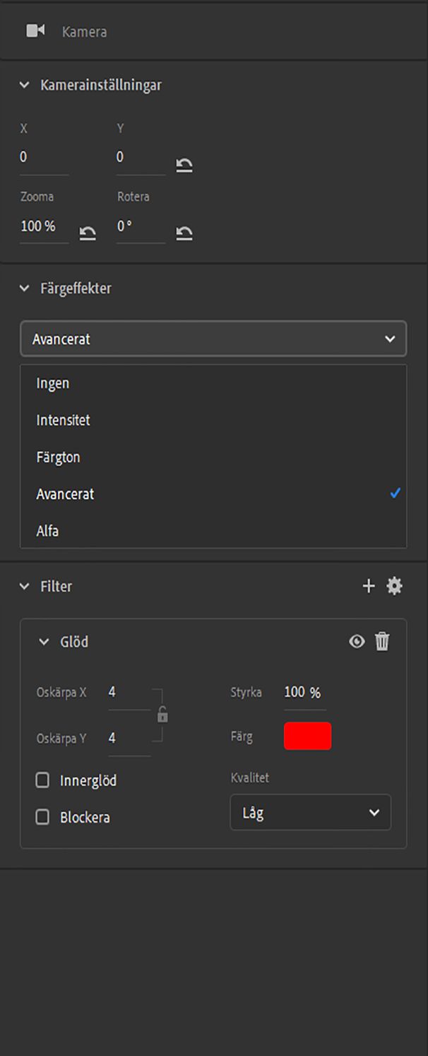Hide the Glöd filter with eye icon
The height and width of the screenshot is (1056, 428).
(357, 642)
